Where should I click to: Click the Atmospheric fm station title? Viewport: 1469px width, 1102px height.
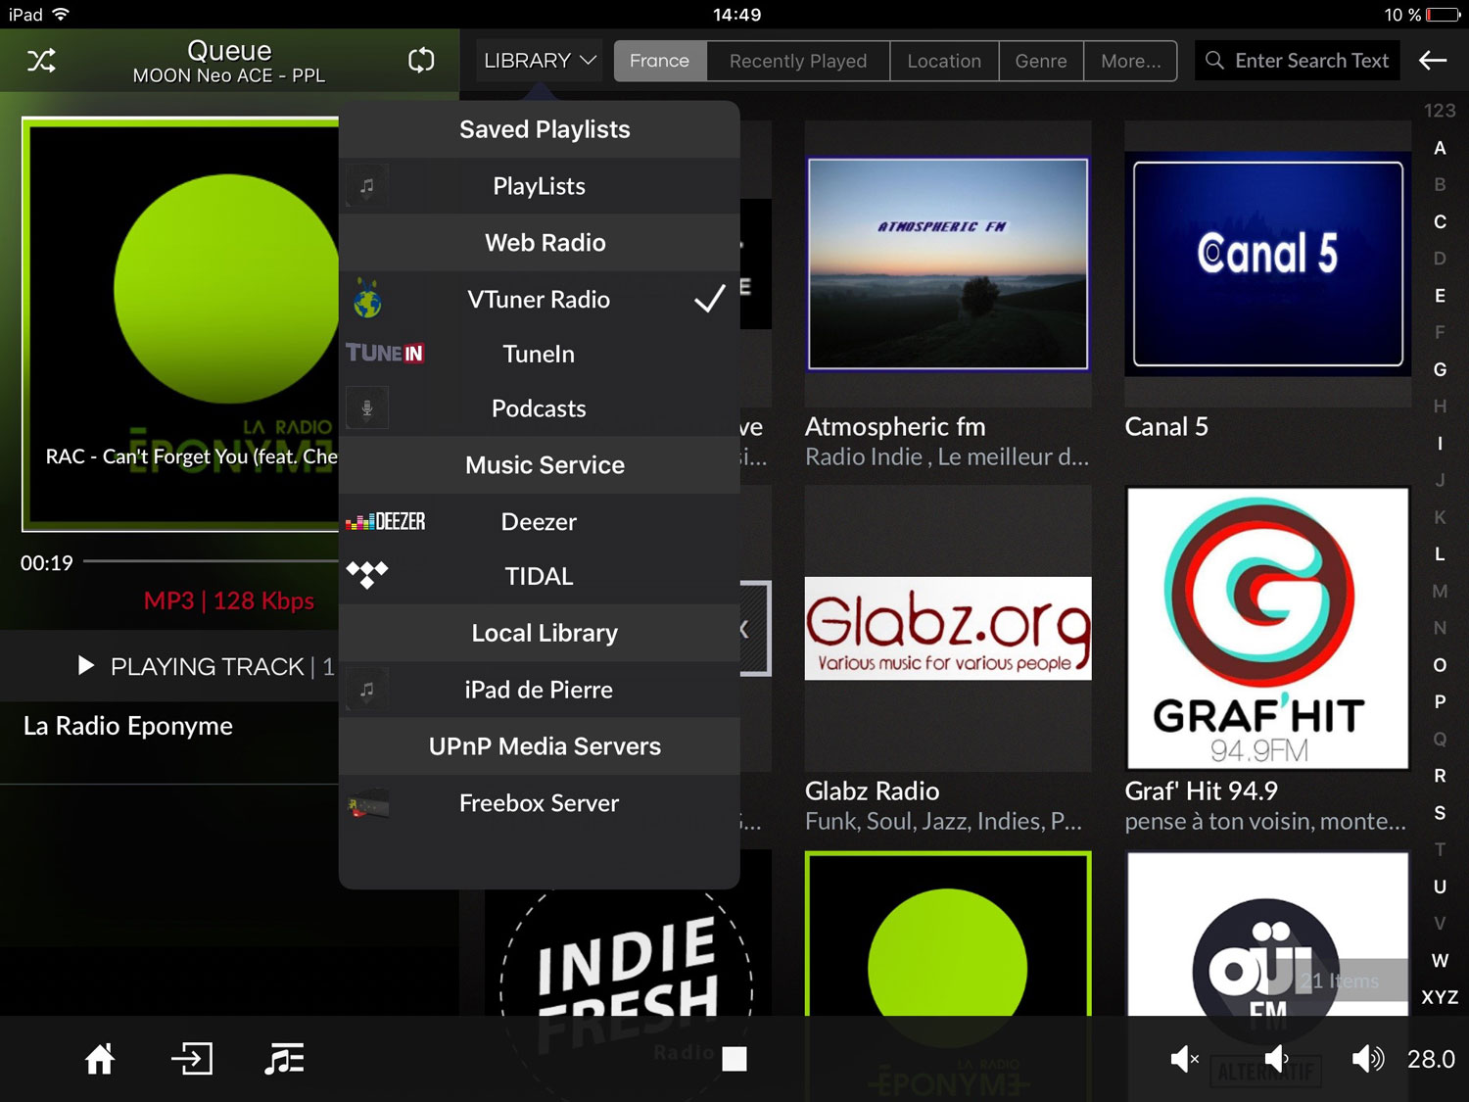895,427
